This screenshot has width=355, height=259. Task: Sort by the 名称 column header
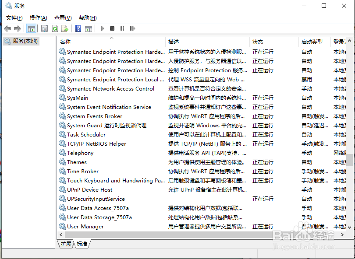coord(111,42)
